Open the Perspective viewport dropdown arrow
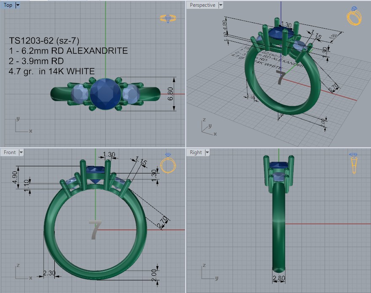The image size is (371, 293). pyautogui.click(x=221, y=5)
